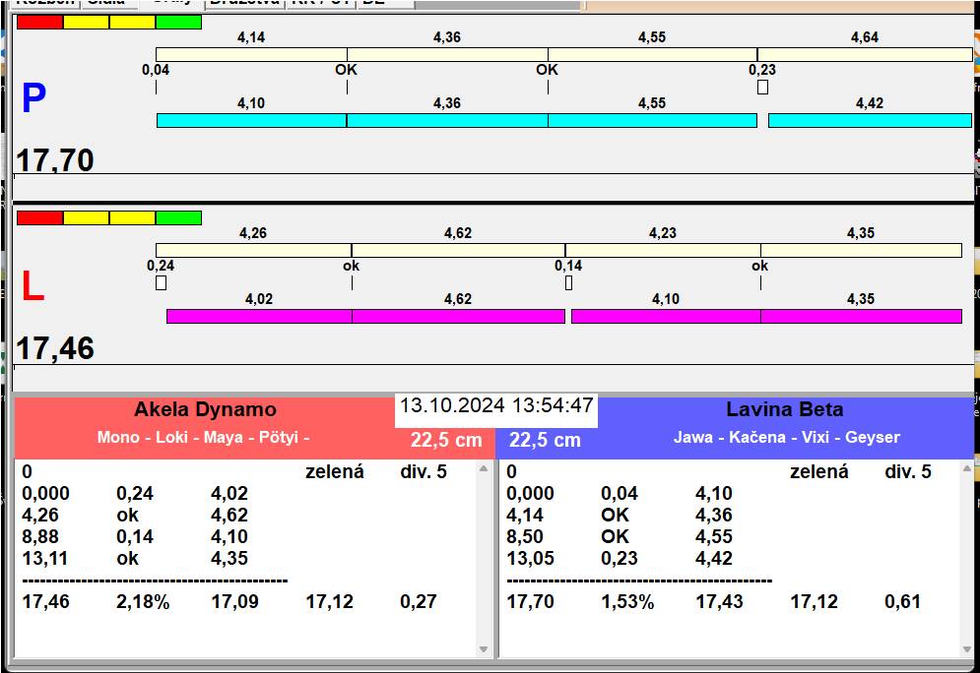Click the red L lane label
980x673 pixels.
tap(33, 286)
